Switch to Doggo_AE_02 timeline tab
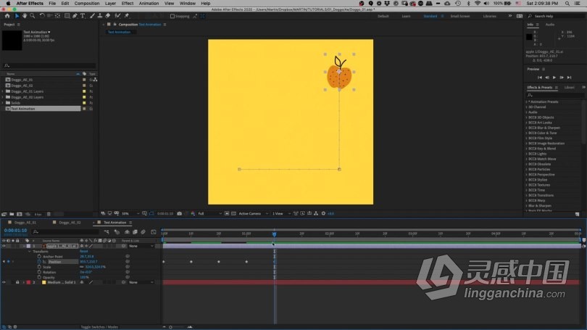Screen dimensions: 587x330 [70, 223]
